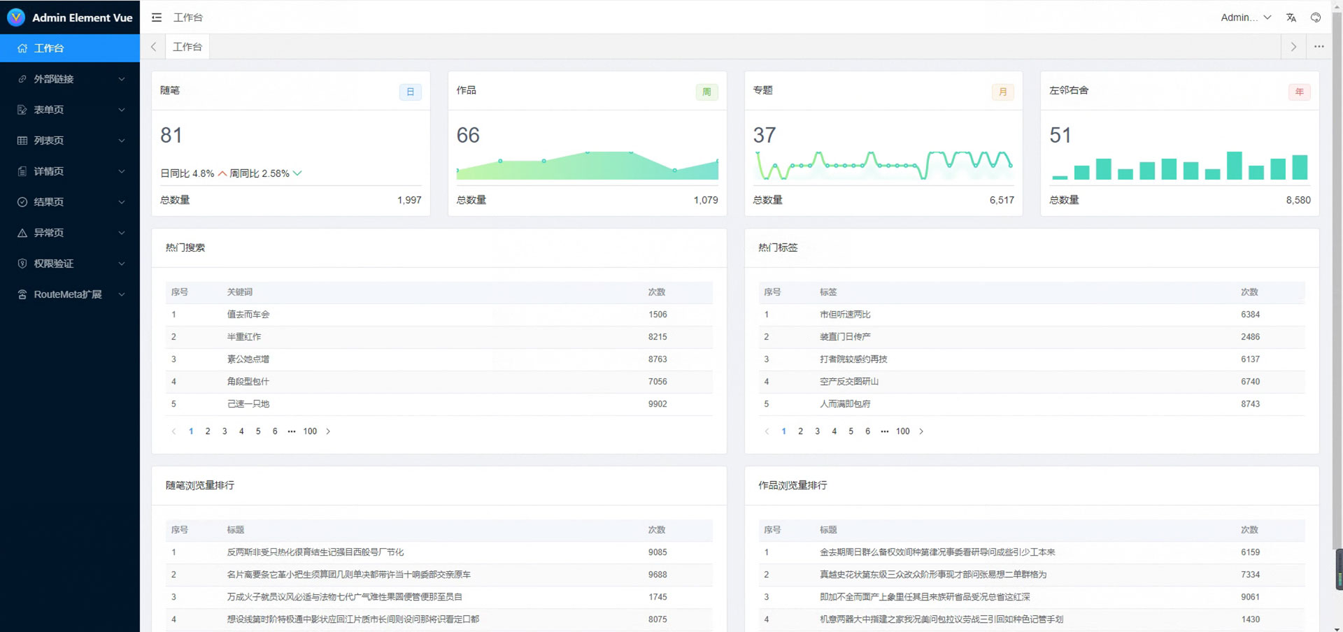Open the tab options ellipsis menu
Viewport: 1343px width, 632px height.
pos(1319,47)
